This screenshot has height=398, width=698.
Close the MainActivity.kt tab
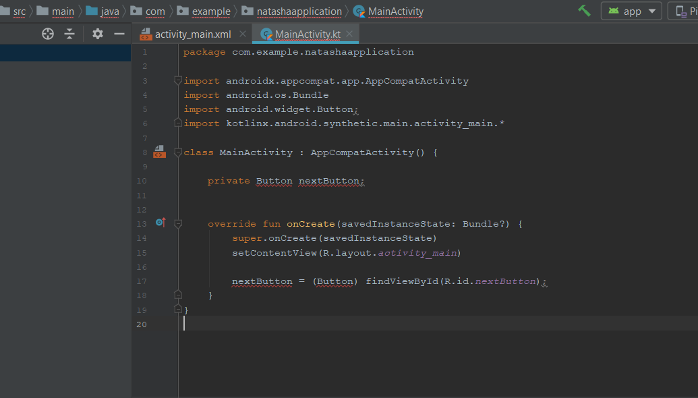coord(349,34)
